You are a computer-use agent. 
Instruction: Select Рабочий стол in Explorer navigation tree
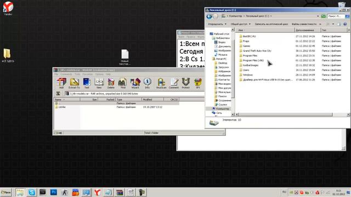pos(219,34)
